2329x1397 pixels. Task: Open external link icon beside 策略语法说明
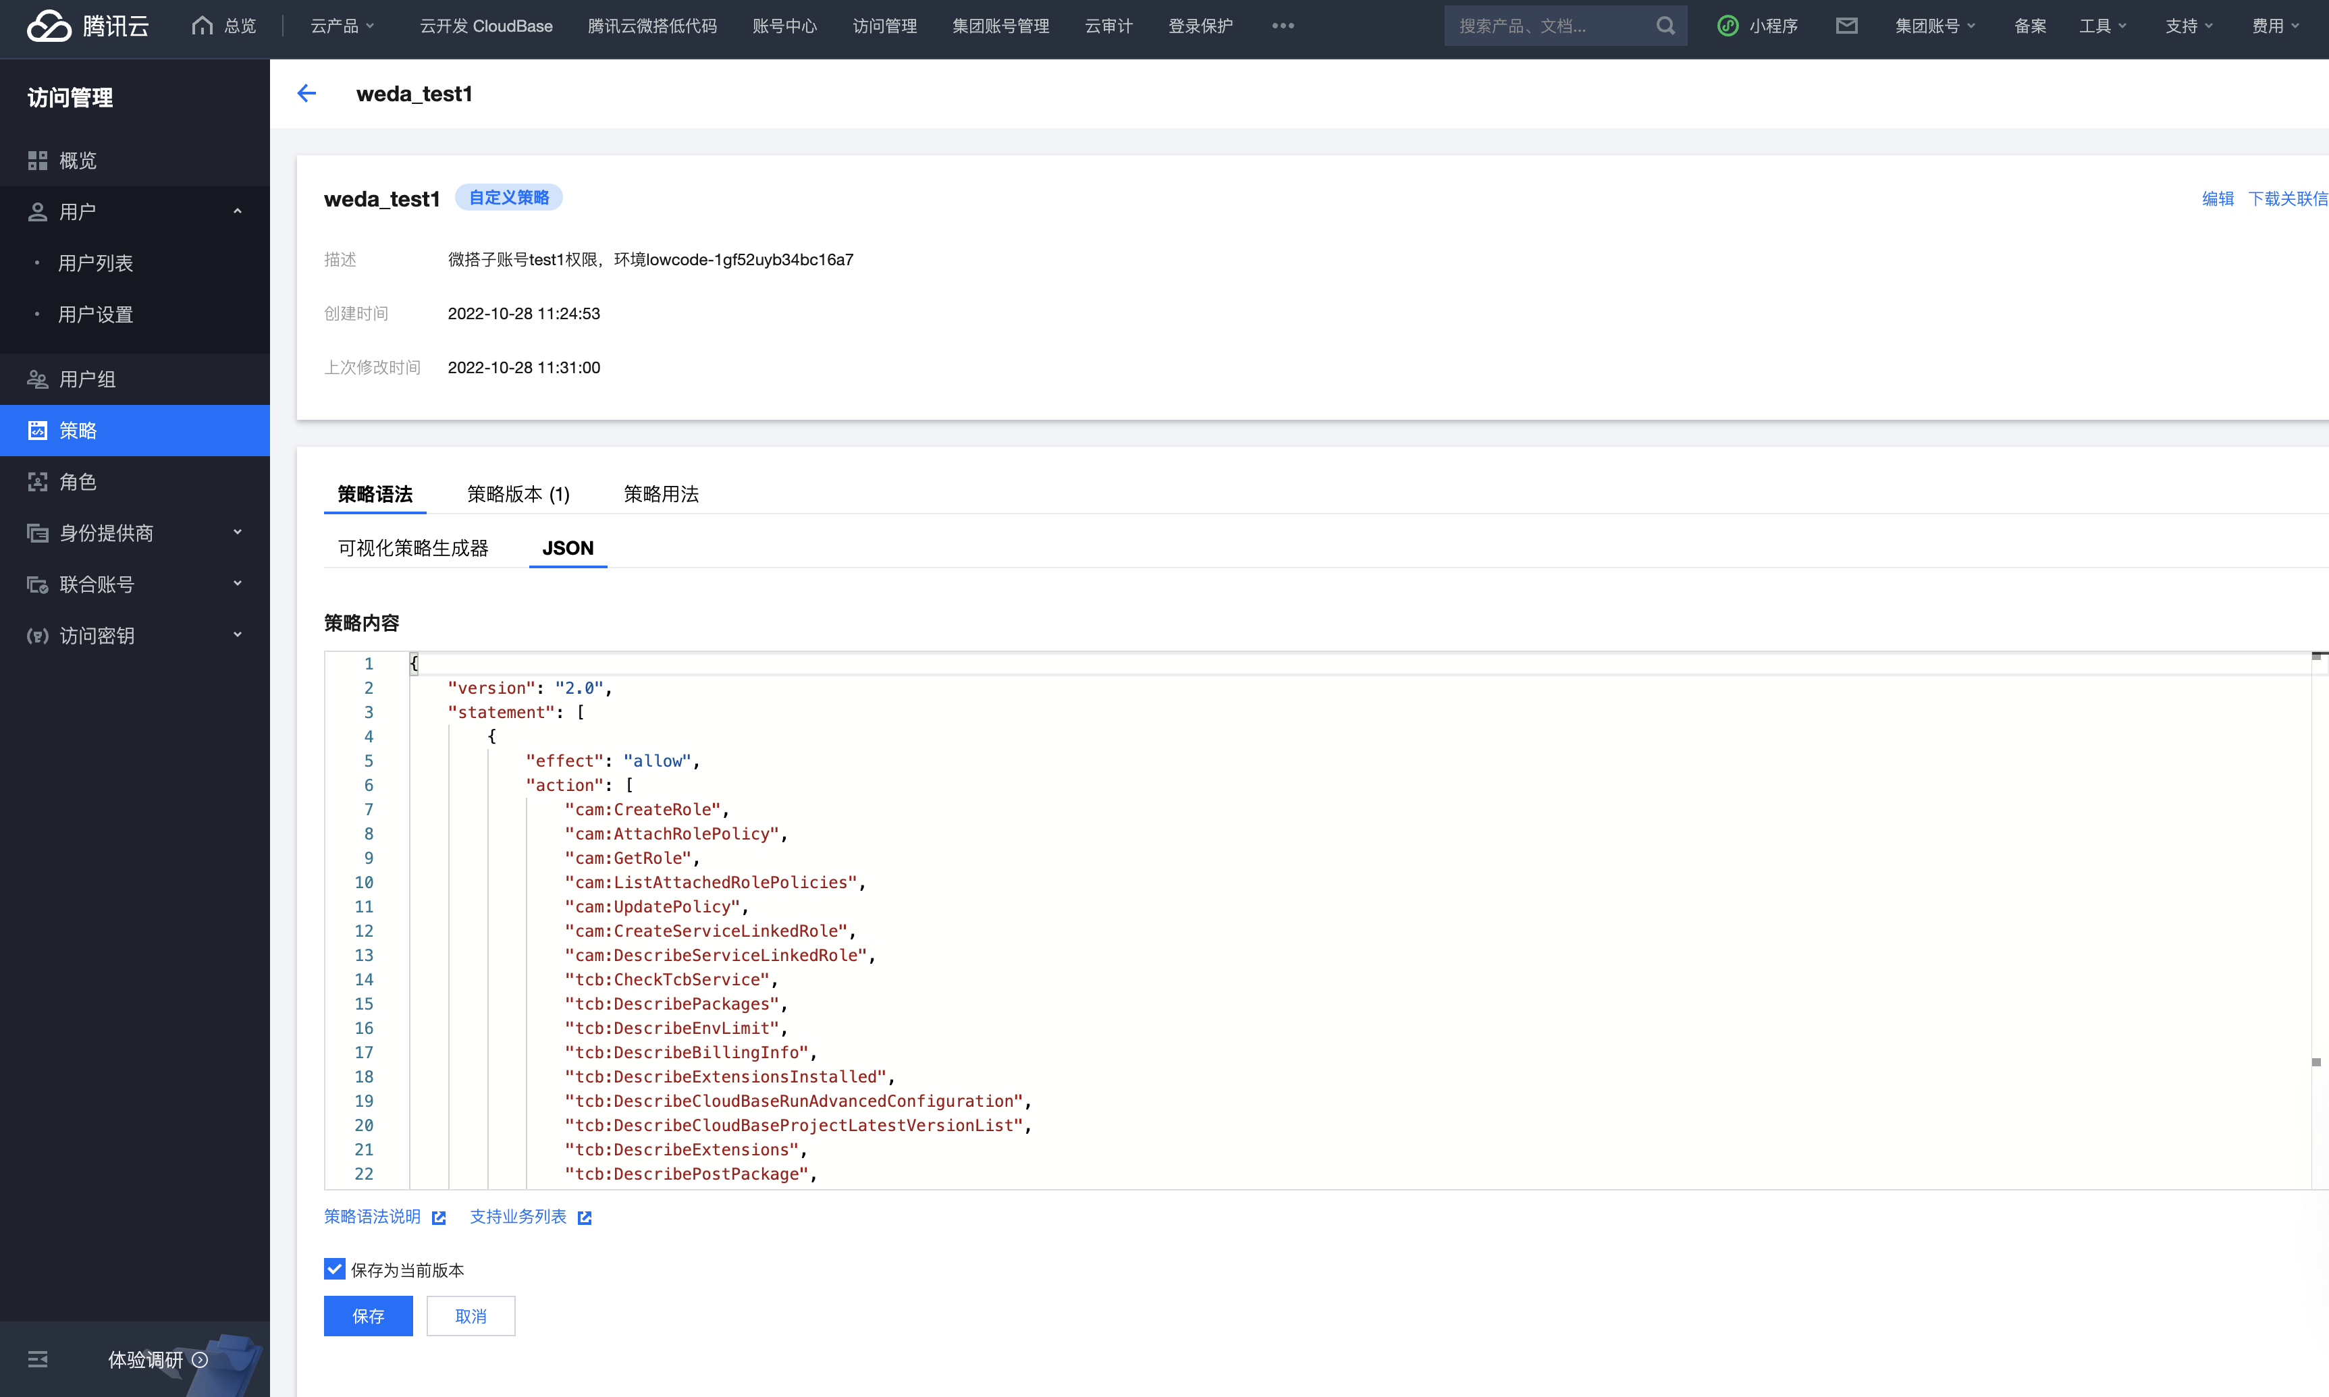tap(439, 1217)
